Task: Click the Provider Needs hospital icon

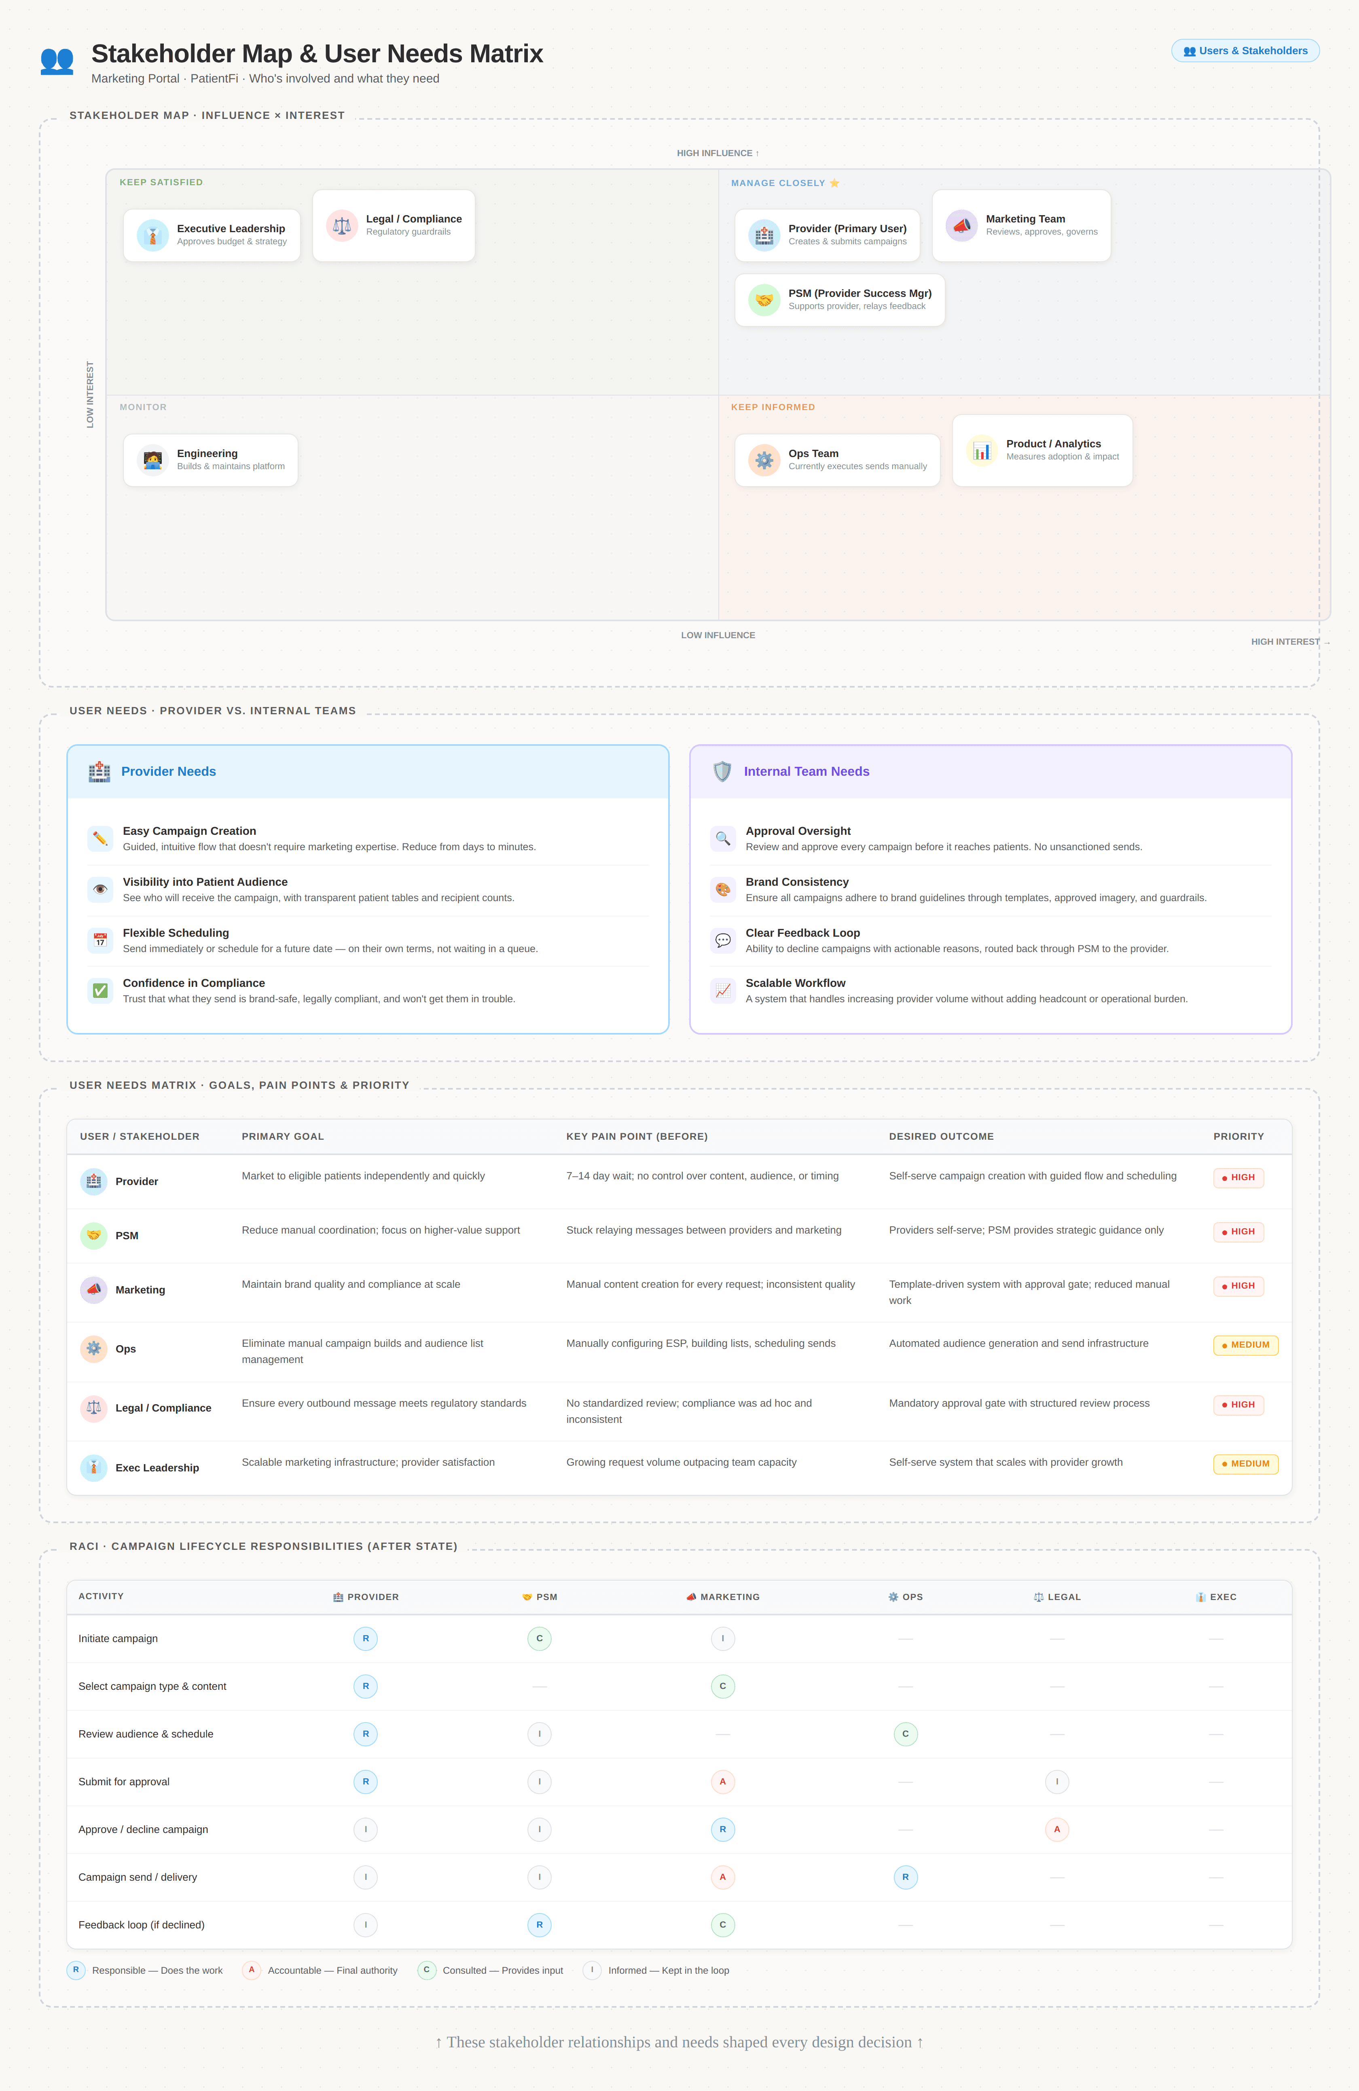Action: tap(99, 771)
